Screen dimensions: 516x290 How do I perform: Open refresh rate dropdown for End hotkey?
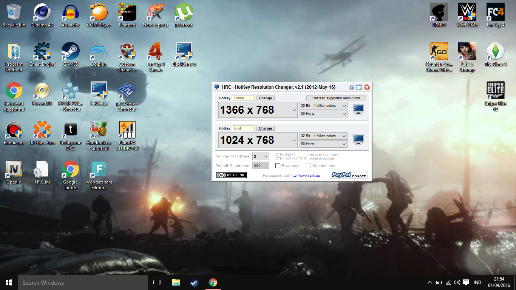(x=323, y=144)
